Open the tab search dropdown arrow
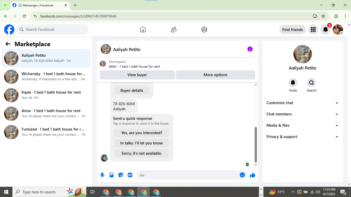 (5, 5)
